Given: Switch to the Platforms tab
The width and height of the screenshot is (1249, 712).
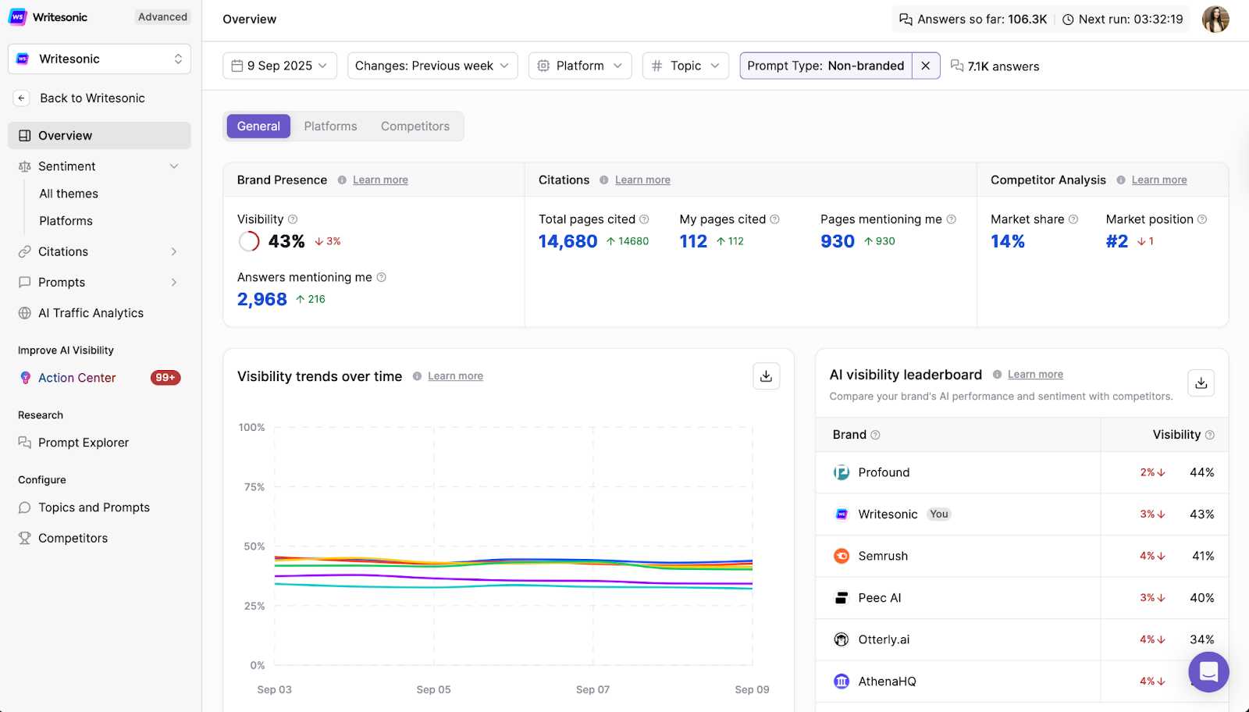Looking at the screenshot, I should click(330, 126).
